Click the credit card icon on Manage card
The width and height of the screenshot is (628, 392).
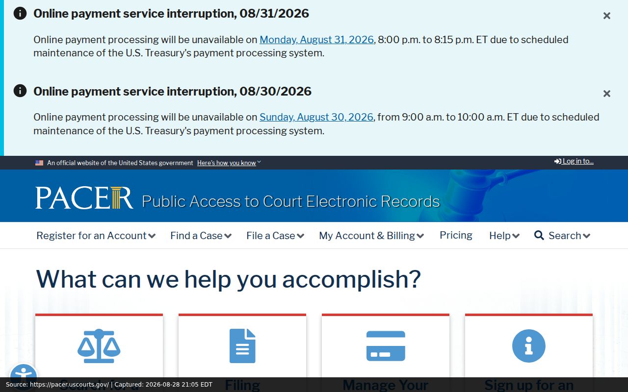pyautogui.click(x=386, y=346)
